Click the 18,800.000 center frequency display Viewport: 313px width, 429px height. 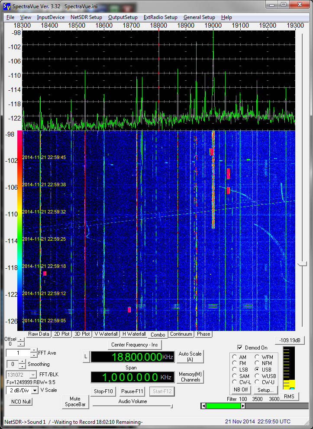click(x=132, y=357)
